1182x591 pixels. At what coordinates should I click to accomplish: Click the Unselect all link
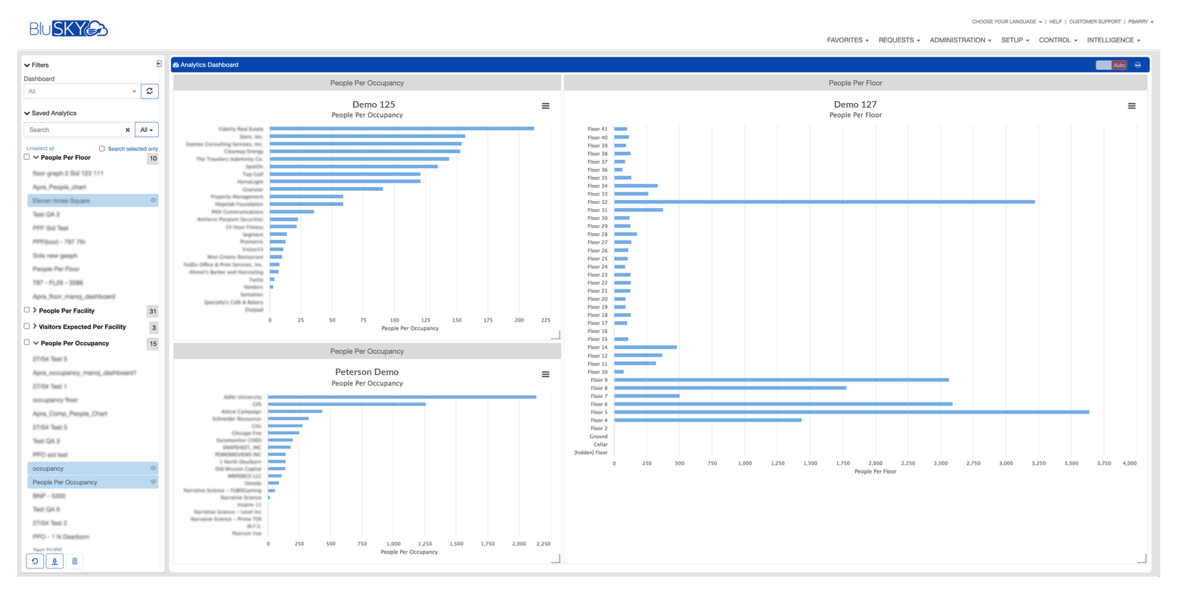(x=40, y=148)
